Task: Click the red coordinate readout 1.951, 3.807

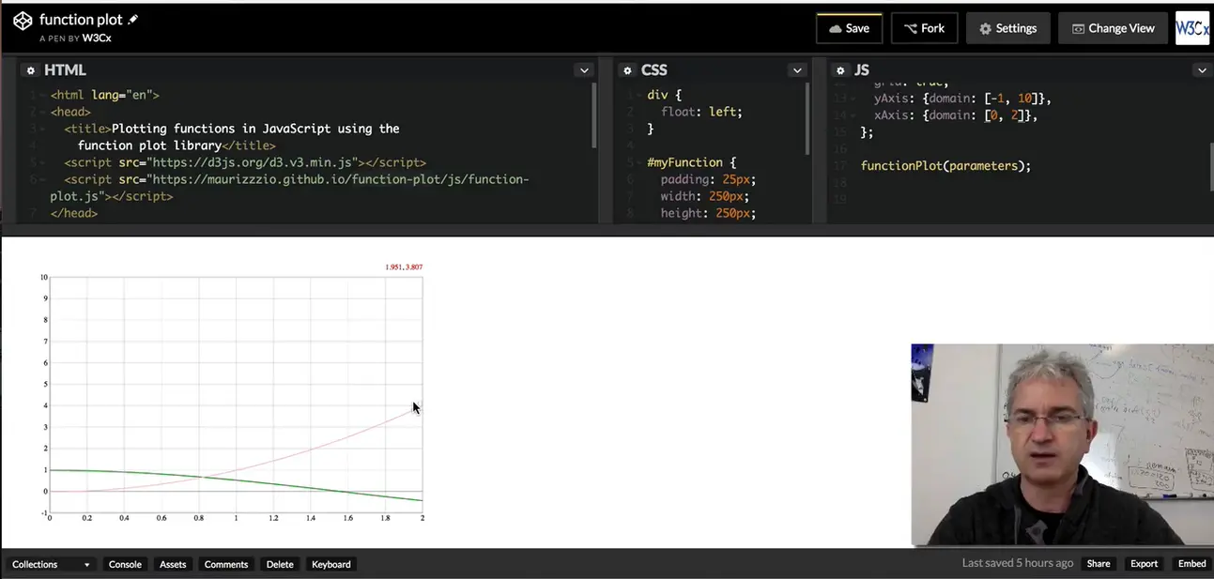Action: click(404, 267)
